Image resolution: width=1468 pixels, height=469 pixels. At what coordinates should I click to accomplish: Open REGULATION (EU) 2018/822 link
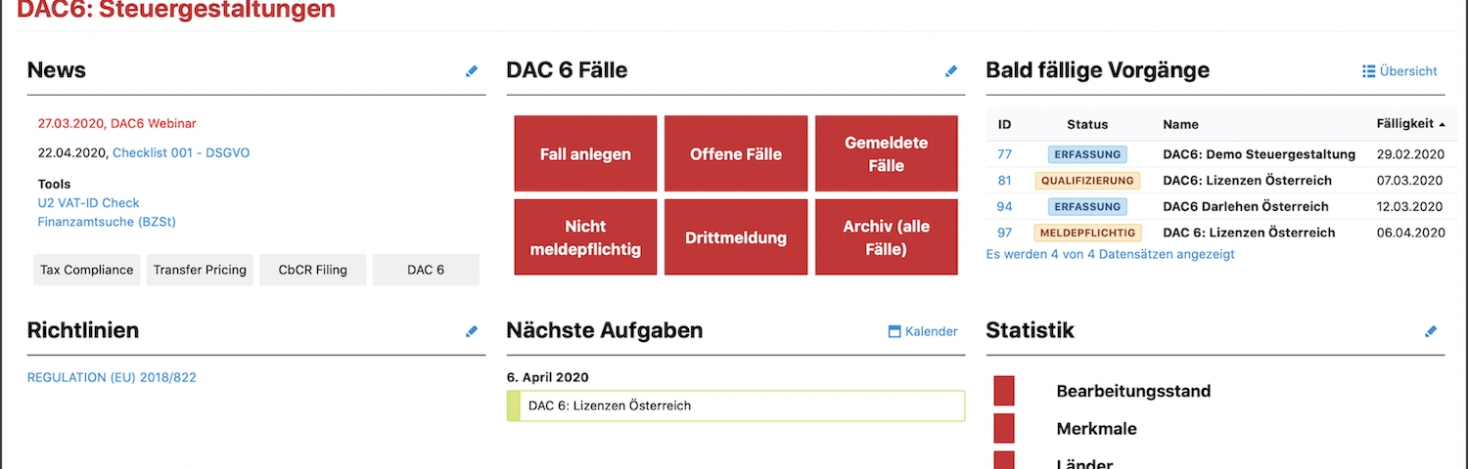tap(112, 377)
